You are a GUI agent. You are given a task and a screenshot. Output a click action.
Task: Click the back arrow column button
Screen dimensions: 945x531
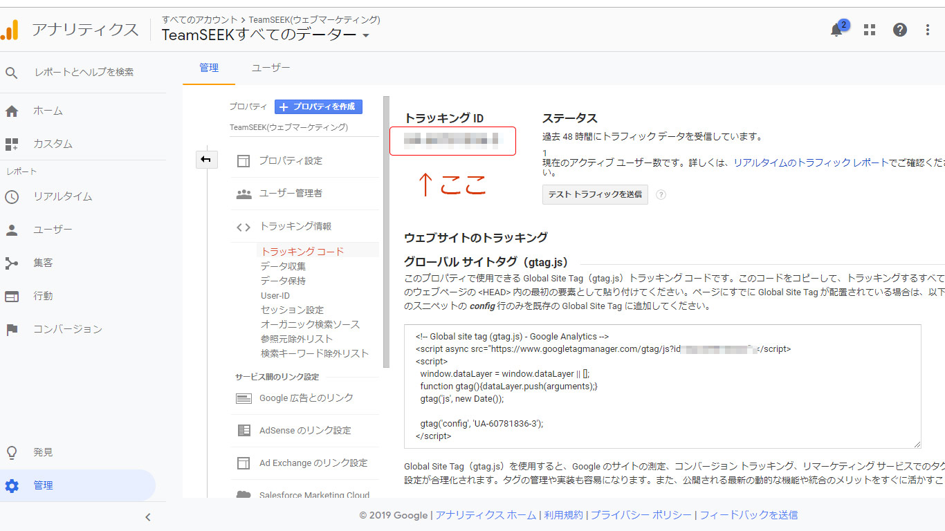coord(206,160)
